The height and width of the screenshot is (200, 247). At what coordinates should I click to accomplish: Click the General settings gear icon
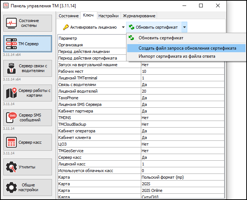tap(11, 187)
